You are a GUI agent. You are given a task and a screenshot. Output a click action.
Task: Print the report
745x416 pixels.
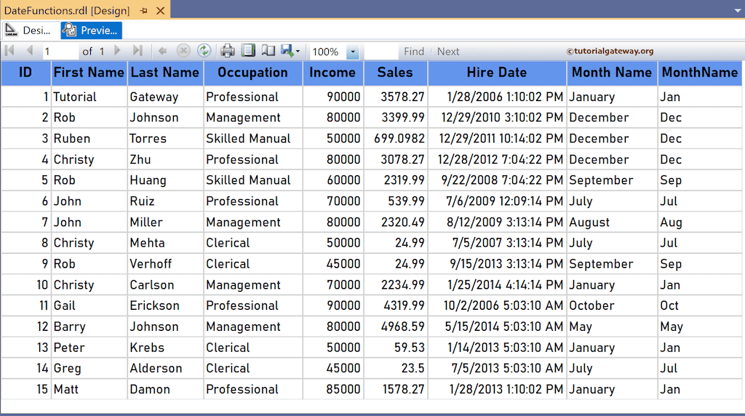(228, 51)
